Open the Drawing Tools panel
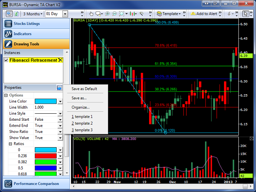This screenshot has height=192, width=256. tap(36, 44)
